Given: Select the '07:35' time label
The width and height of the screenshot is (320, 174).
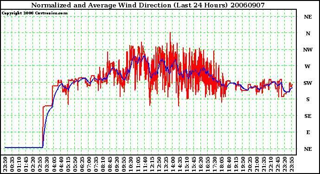Looking at the screenshot, I should click(96, 164).
